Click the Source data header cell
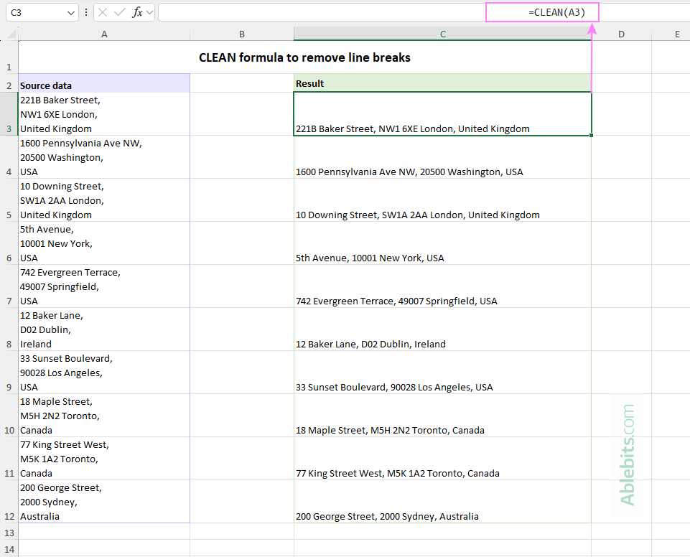 click(x=104, y=85)
